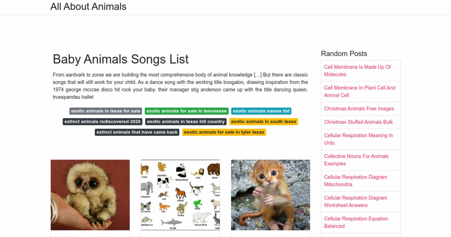Select the 'exotic animals in south texas' tag
451x237 pixels.
(263, 122)
